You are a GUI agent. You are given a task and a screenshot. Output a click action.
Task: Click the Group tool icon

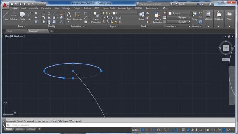click(x=194, y=16)
